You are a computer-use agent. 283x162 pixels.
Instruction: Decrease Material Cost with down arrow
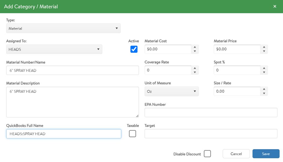tap(195, 51)
